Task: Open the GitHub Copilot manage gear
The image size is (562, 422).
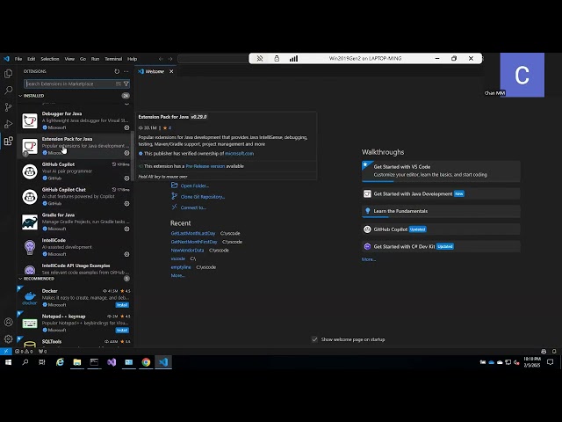Action: coord(126,178)
